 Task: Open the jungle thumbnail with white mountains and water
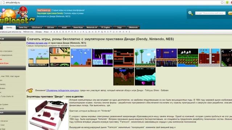pos(188,58)
